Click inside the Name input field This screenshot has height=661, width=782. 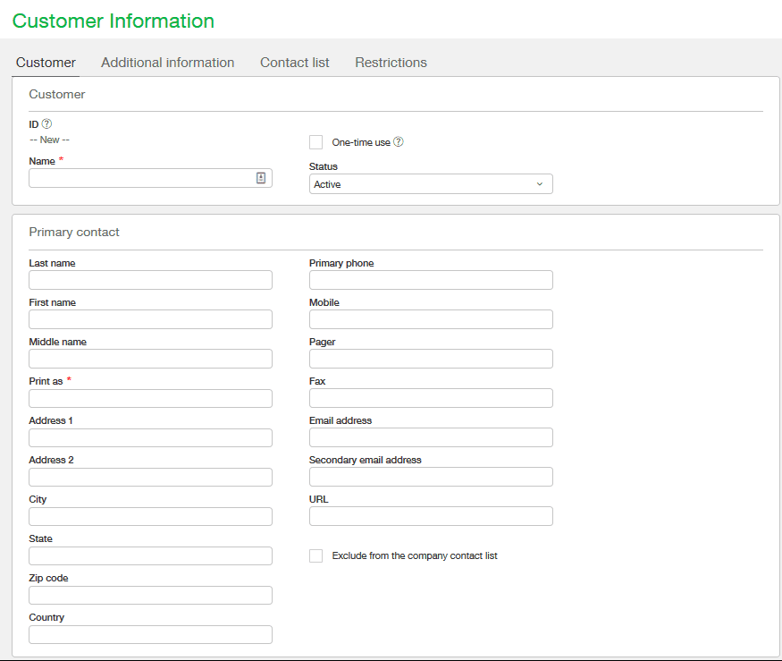134,177
